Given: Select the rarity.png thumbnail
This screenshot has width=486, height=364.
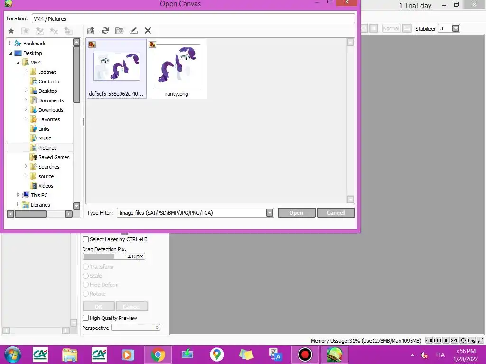Looking at the screenshot, I should [x=177, y=68].
